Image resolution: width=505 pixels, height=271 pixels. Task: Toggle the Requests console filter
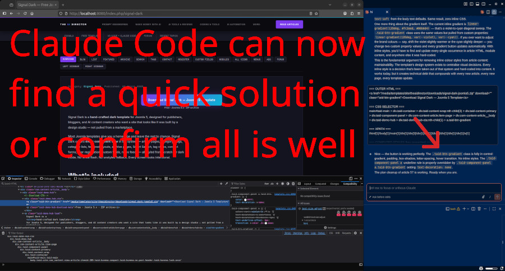pyautogui.click(x=347, y=233)
